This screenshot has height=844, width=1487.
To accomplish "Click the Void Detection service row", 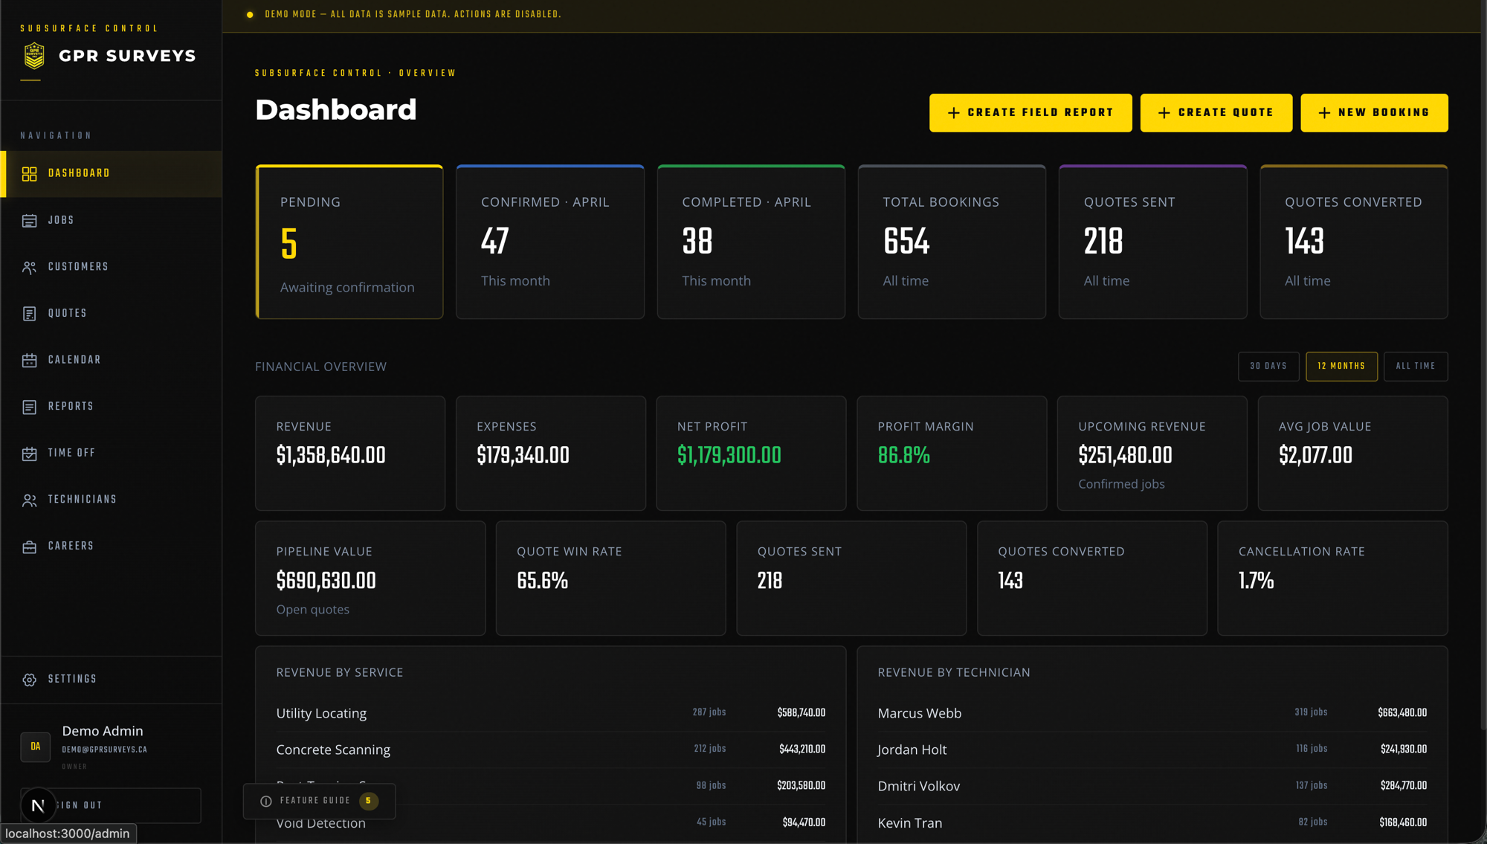I will point(550,823).
